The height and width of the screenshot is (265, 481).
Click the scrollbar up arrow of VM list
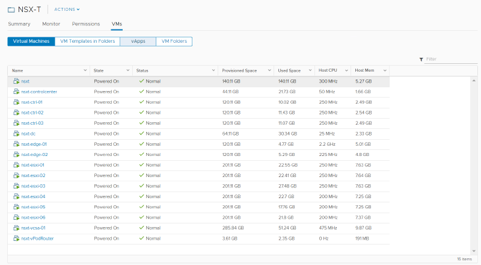(x=474, y=80)
